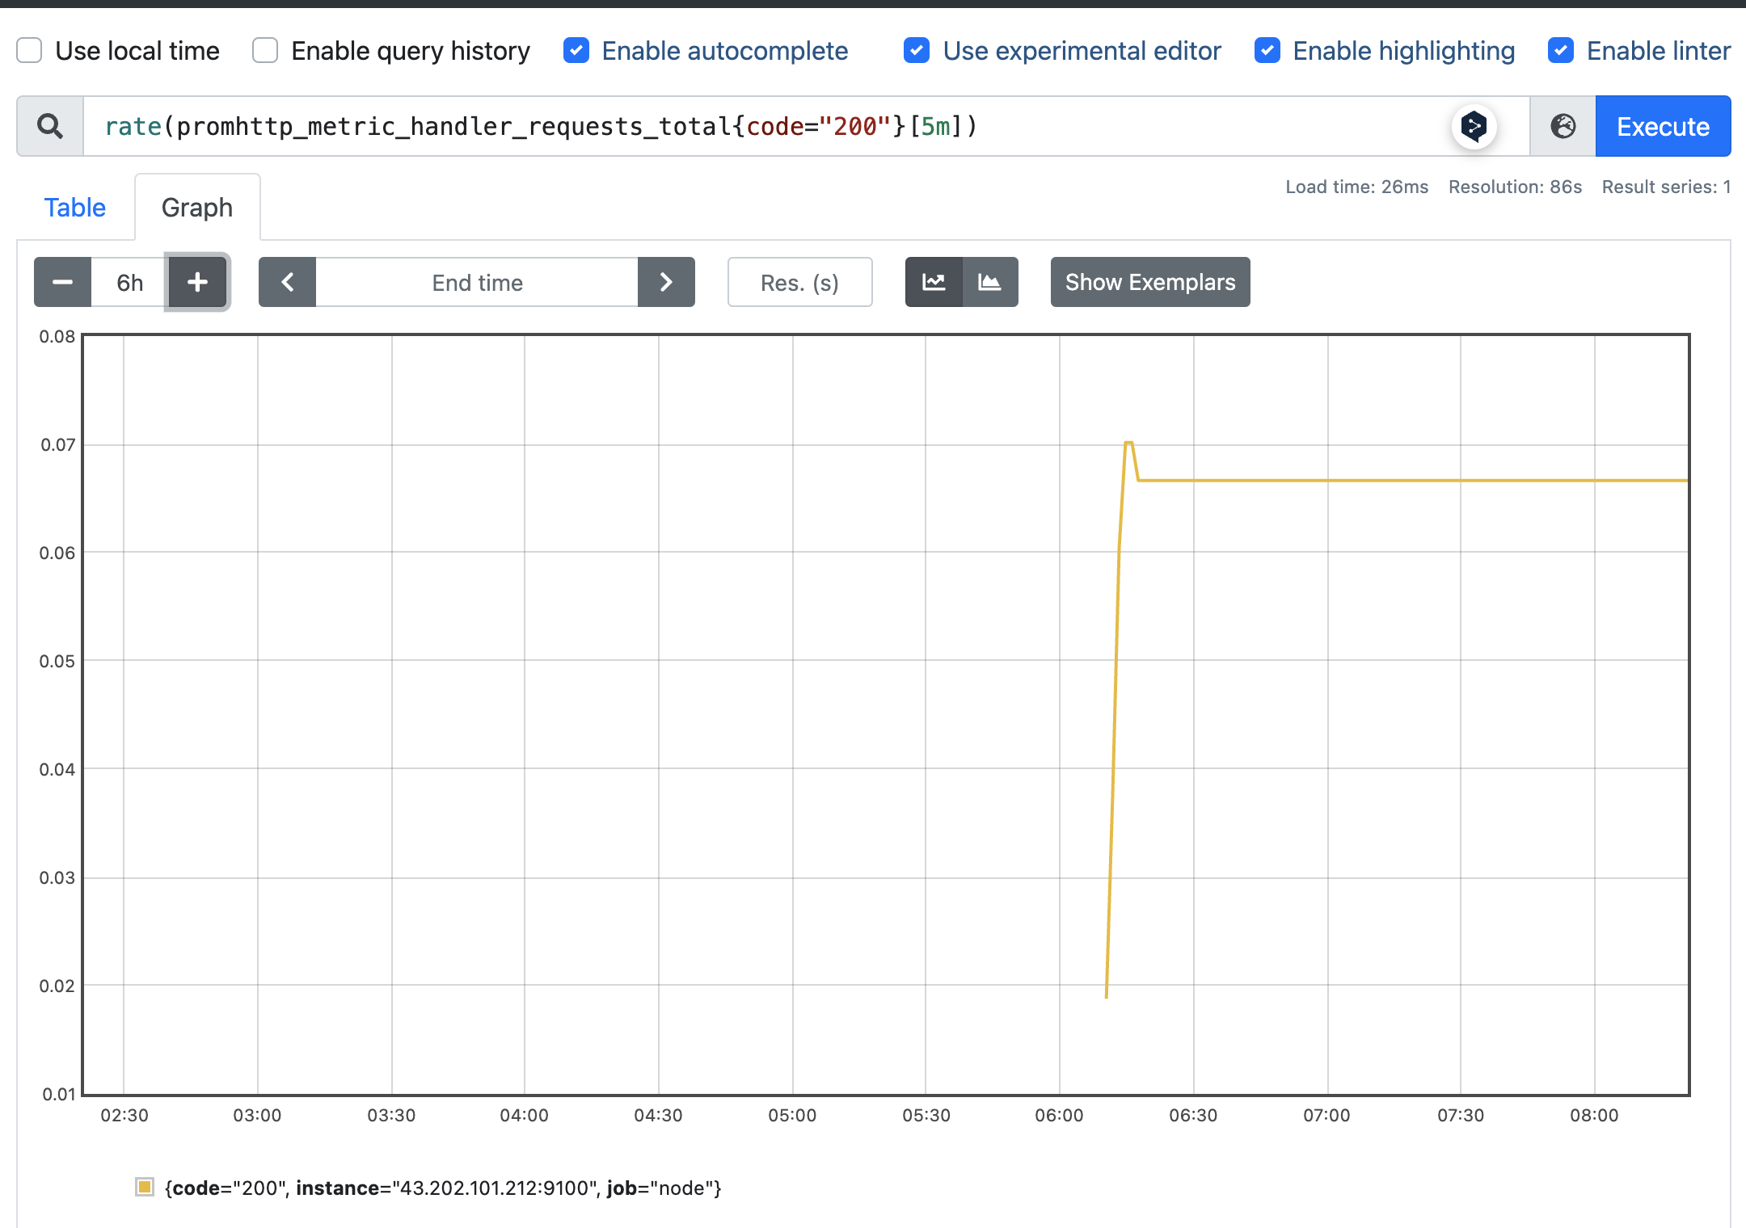Toggle the Enable linter checkbox
Viewport: 1746px width, 1228px height.
(x=1561, y=50)
